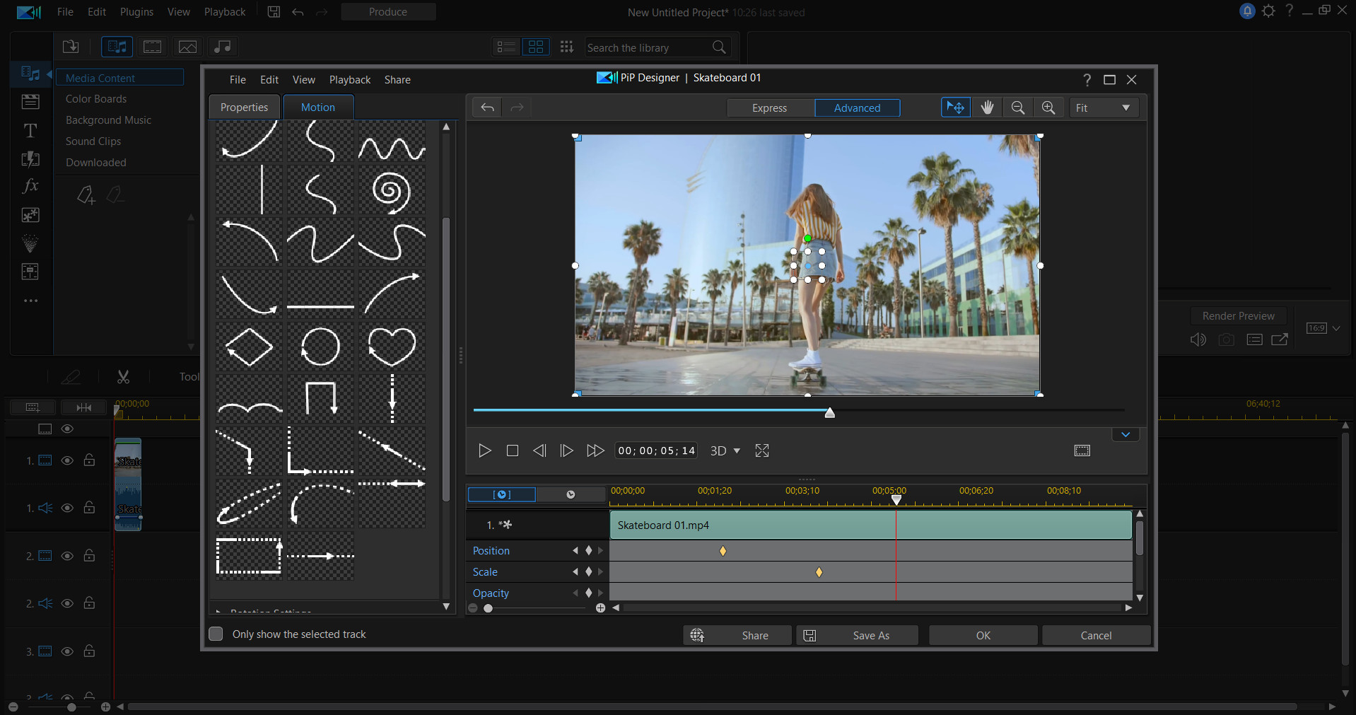Screen dimensions: 1356x715
Task: Zoom in using the magnifier plus icon
Action: (1048, 107)
